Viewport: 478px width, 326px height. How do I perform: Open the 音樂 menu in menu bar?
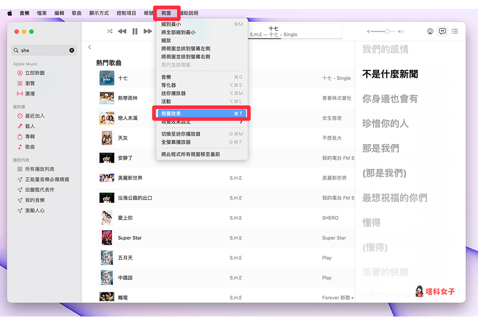coord(24,13)
